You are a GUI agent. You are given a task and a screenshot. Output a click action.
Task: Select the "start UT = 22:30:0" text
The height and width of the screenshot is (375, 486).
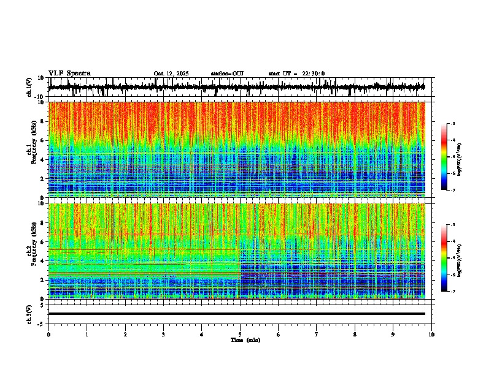(x=296, y=74)
